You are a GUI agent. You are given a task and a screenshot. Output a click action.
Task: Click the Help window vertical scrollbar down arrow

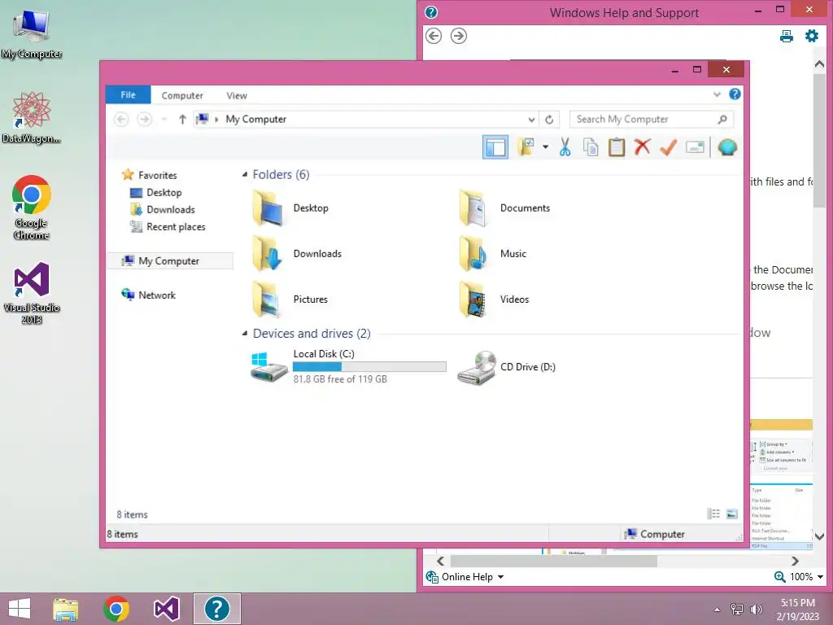click(x=819, y=536)
